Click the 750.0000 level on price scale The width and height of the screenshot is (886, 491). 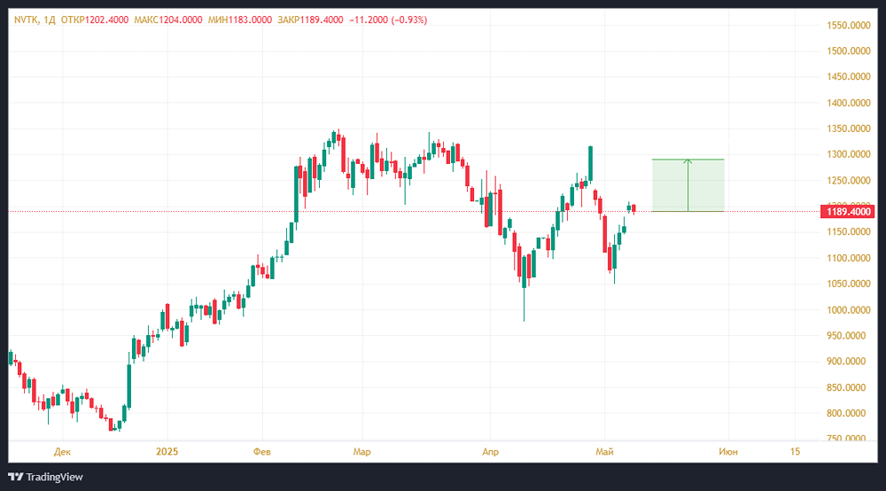coord(850,440)
